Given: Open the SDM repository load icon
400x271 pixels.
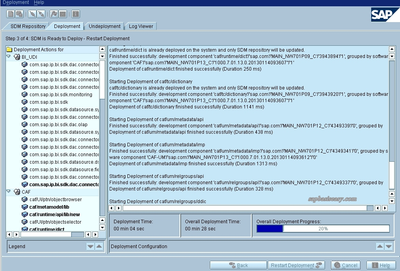Looking at the screenshot, I should (x=19, y=14).
